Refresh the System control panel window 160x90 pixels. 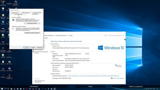coord(106,35)
